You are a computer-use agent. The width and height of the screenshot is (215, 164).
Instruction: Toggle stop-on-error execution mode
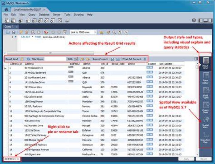tap(46, 32)
